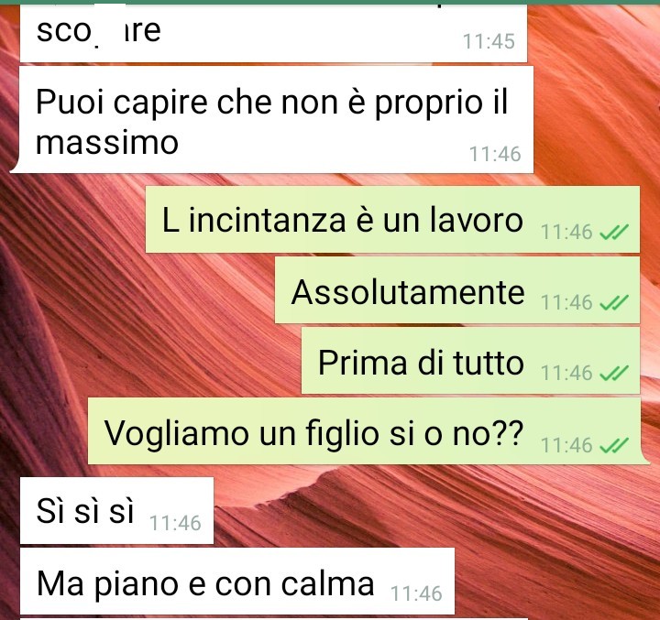Select the 'Assolutamente' message bubble
Screen dimensions: 660x620
(x=457, y=290)
